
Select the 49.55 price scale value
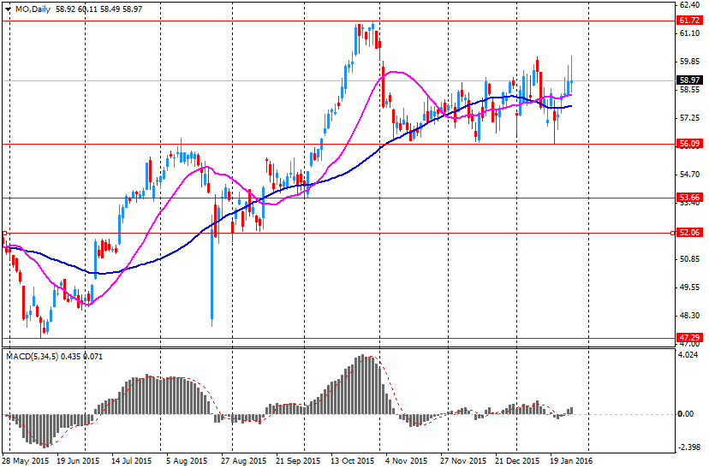pyautogui.click(x=689, y=287)
